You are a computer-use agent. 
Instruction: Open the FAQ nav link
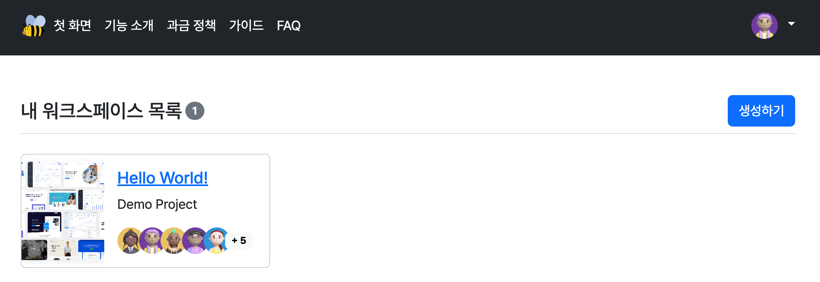pos(289,26)
